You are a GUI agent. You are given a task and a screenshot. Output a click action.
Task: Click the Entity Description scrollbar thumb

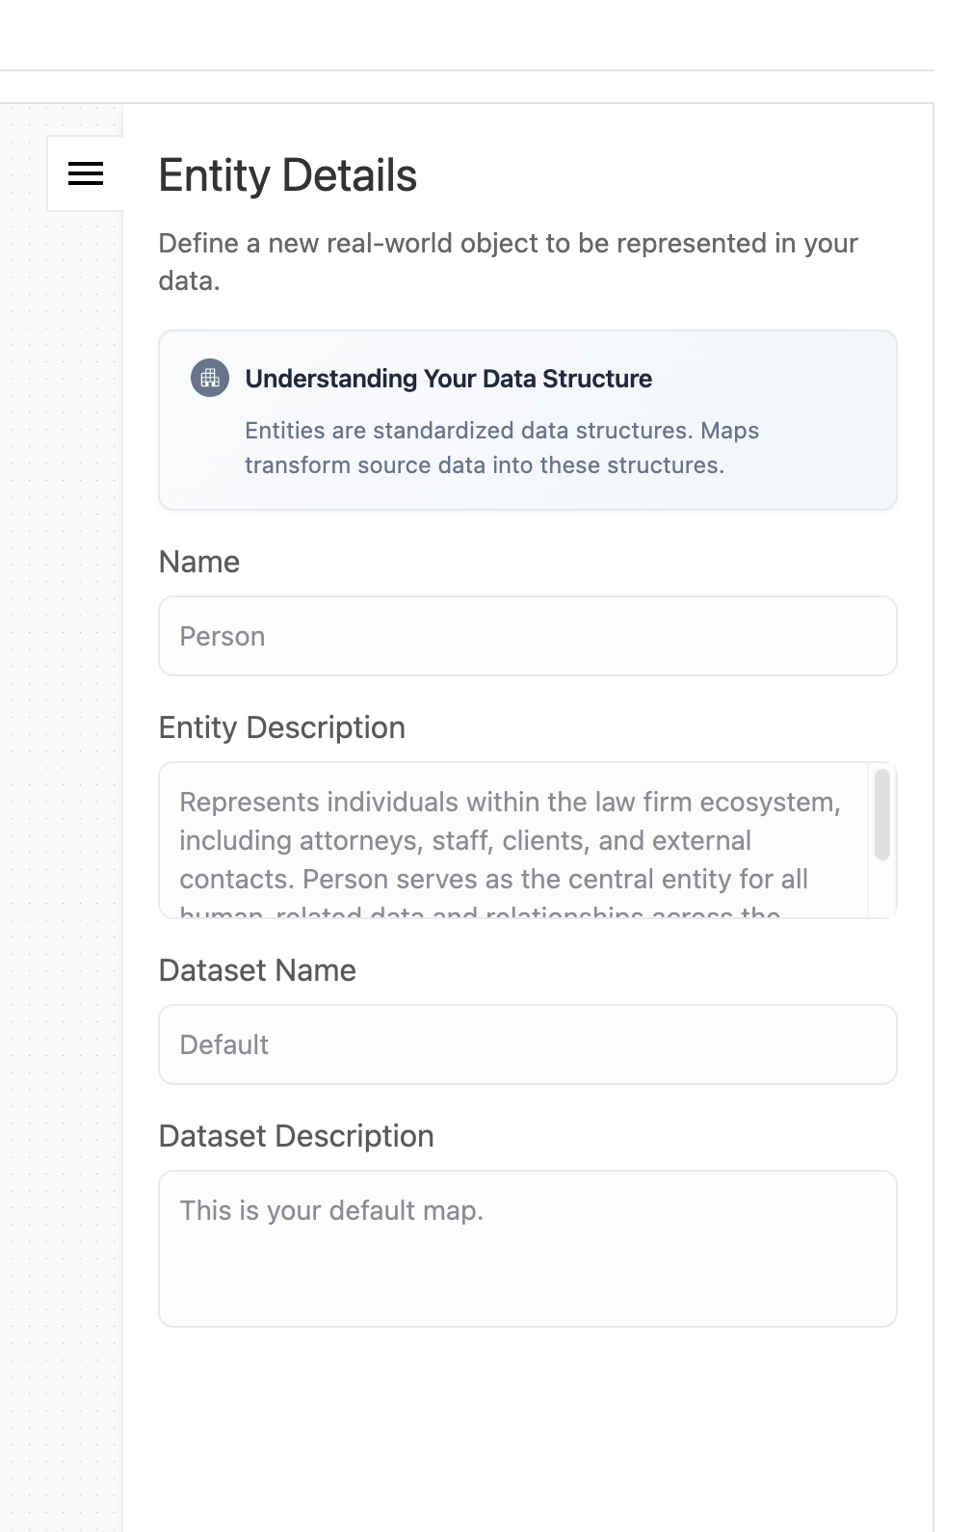[881, 814]
